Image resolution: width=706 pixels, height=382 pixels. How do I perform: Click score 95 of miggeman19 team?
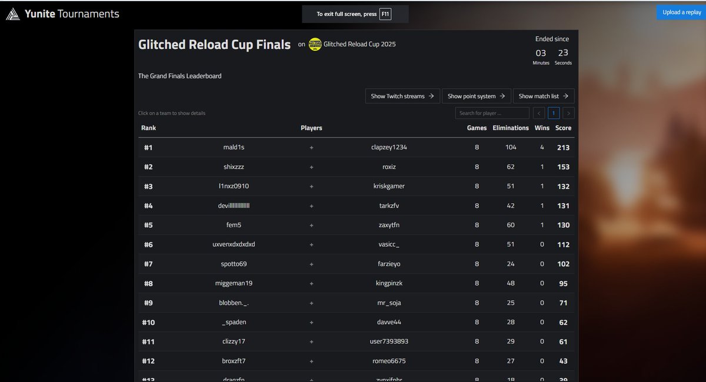[563, 283]
